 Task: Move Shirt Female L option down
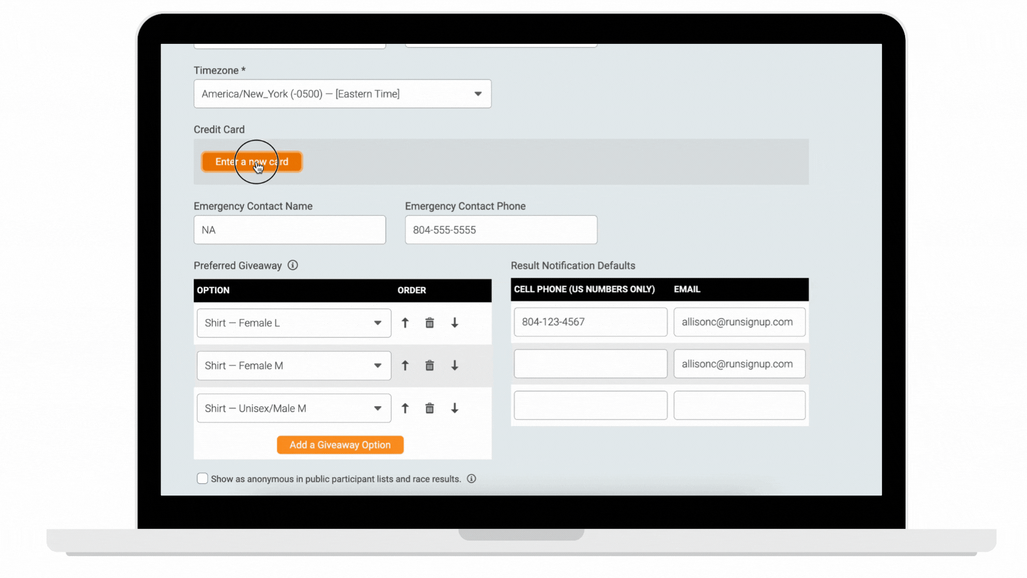(x=455, y=323)
